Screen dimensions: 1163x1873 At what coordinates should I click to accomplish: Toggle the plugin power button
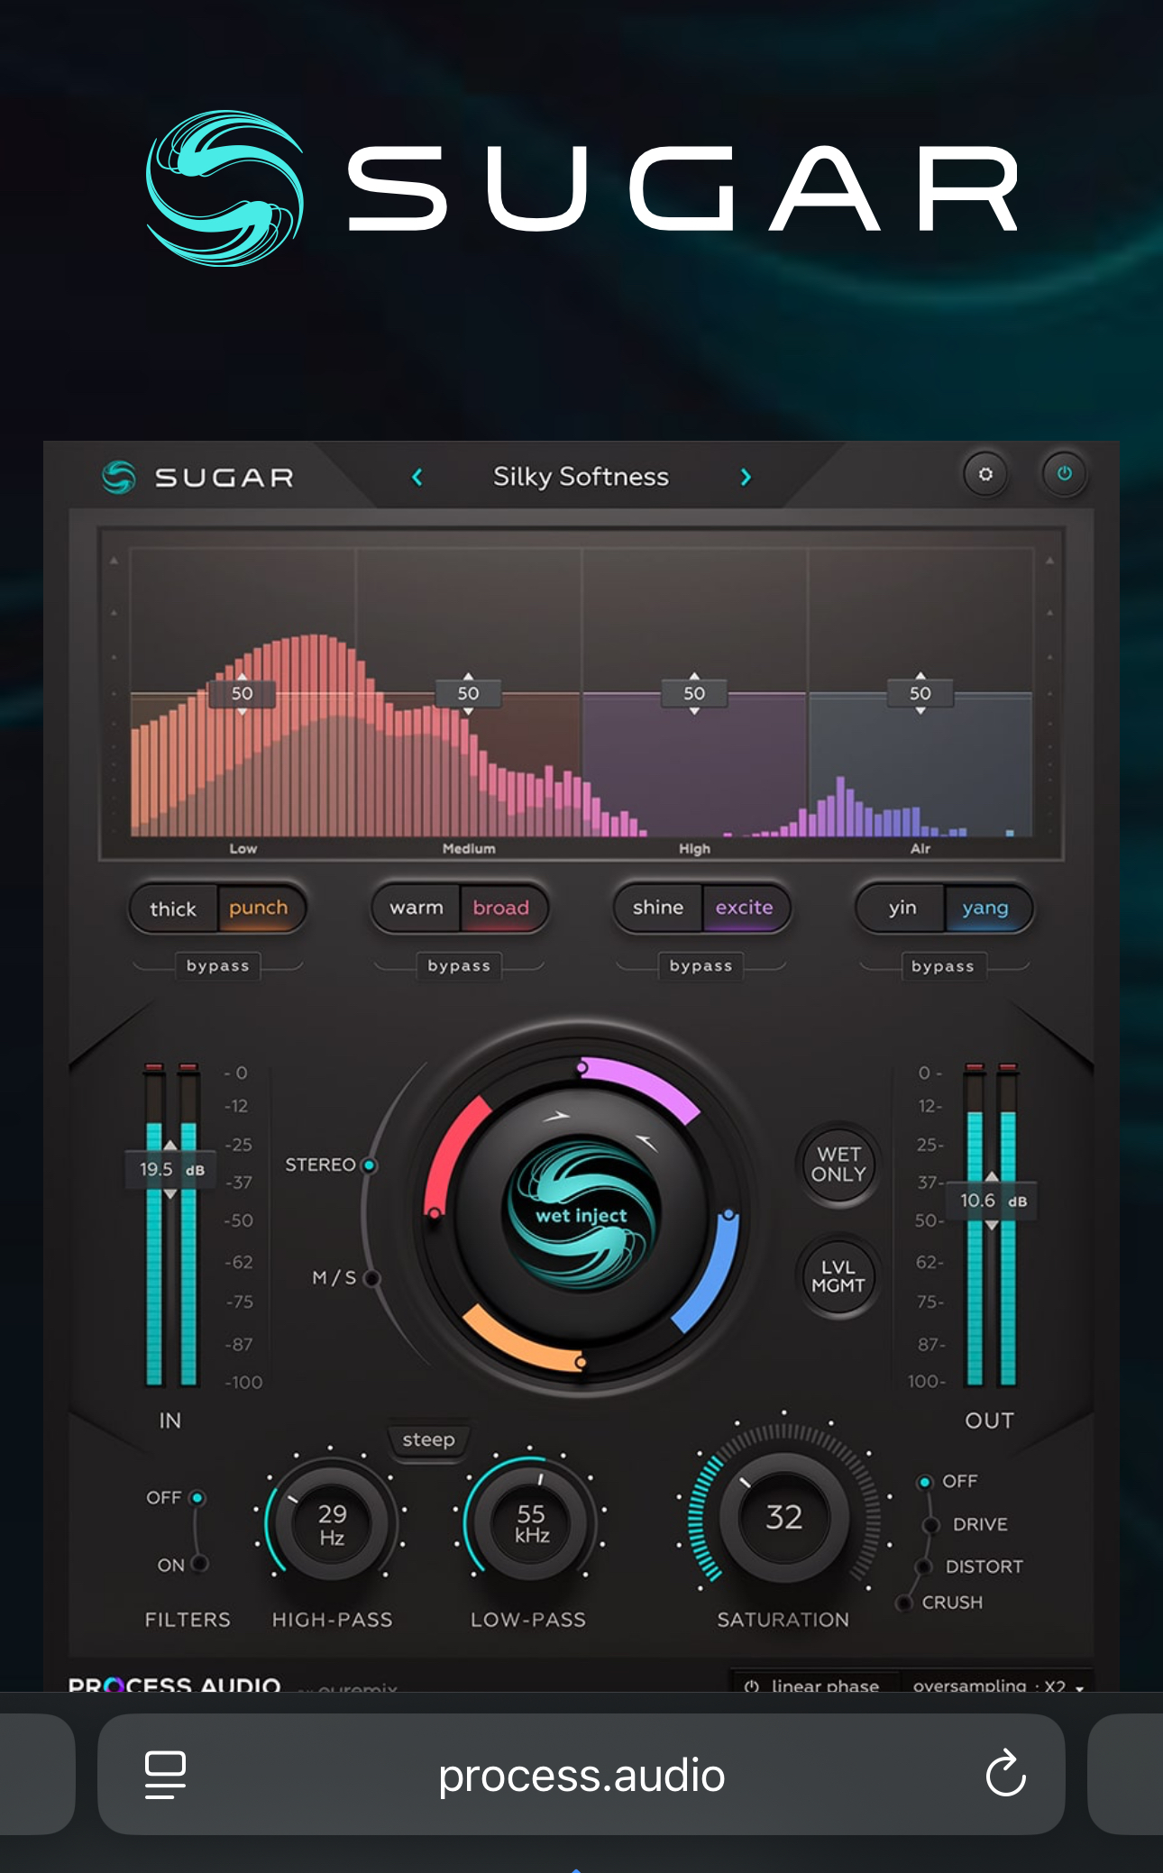[1064, 474]
